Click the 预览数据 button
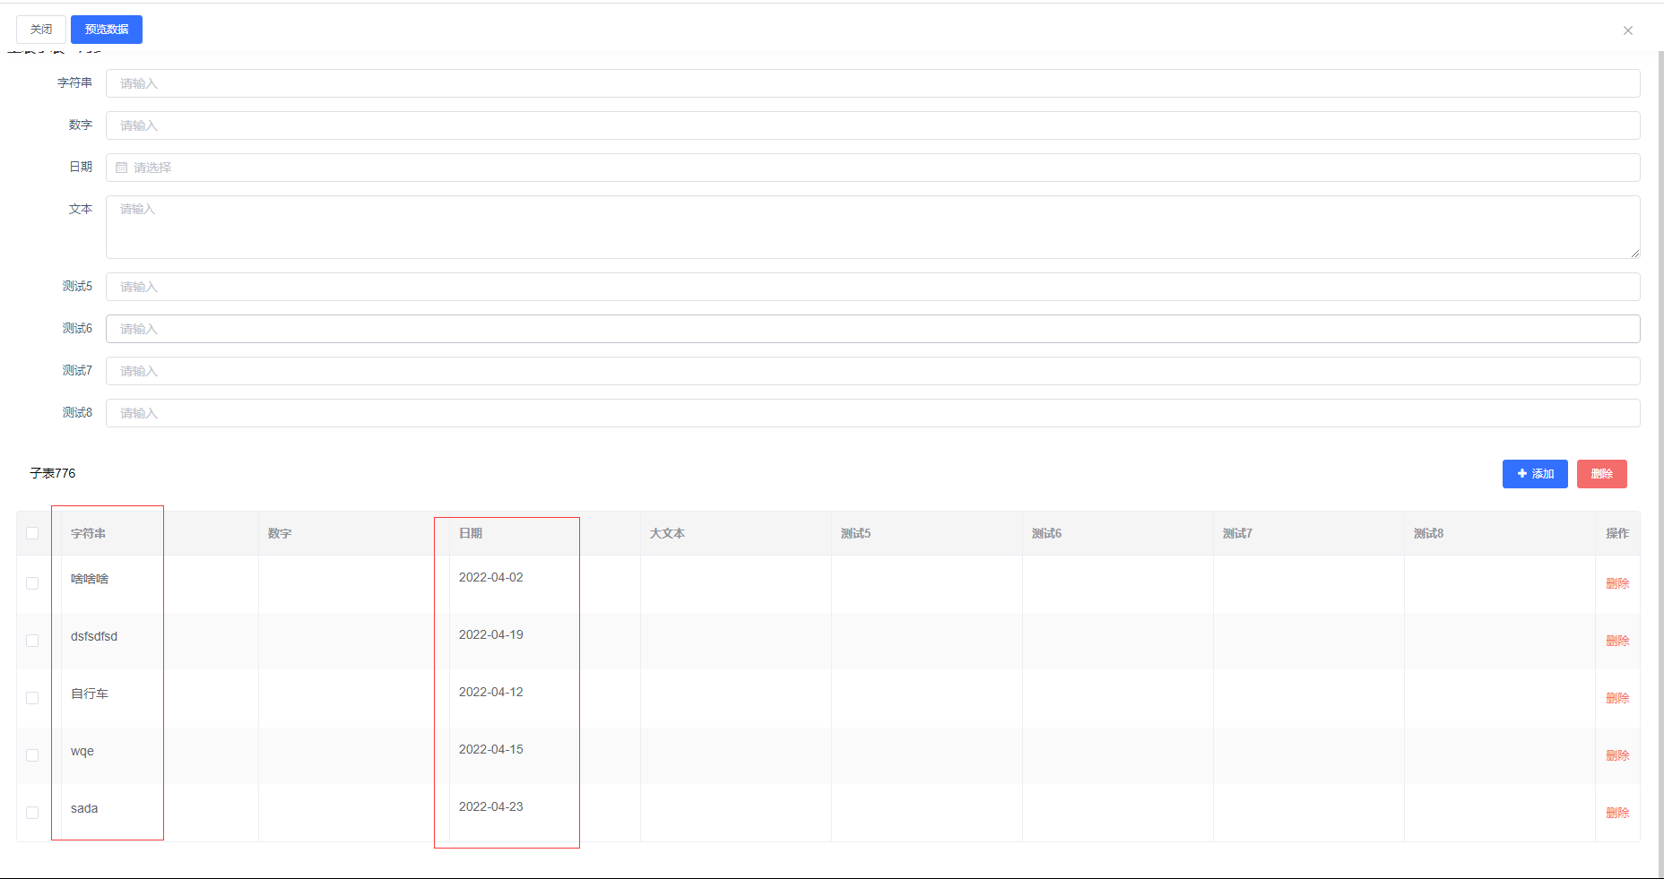This screenshot has height=879, width=1664. click(107, 30)
